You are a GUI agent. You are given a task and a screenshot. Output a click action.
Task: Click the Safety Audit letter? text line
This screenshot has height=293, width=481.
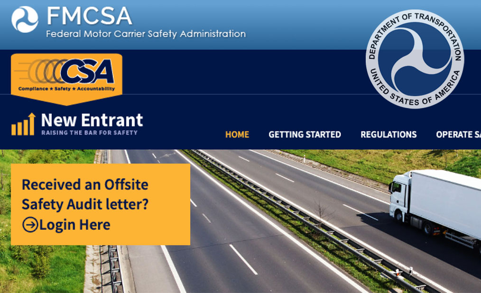click(85, 204)
